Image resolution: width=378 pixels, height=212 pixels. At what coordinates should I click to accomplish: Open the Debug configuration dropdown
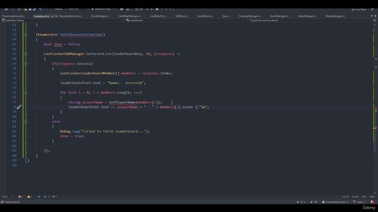pyautogui.click(x=60, y=9)
